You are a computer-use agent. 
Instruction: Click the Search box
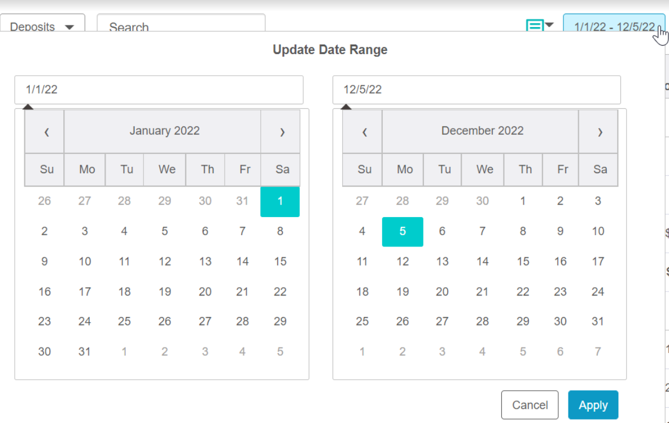[x=181, y=25]
